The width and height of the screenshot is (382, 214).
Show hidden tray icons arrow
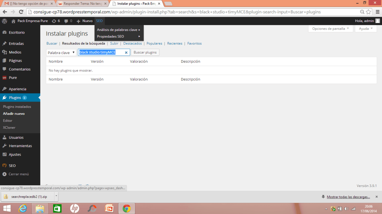coord(326,209)
